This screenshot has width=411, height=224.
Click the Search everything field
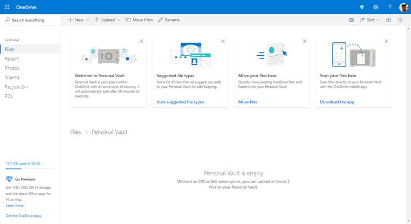point(31,20)
